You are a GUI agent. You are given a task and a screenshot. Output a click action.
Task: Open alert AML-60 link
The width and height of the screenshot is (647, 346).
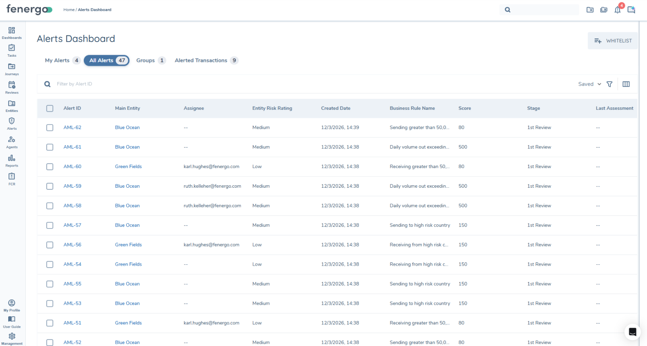[72, 166]
